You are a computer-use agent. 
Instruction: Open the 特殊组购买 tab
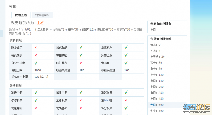[x=42, y=15]
